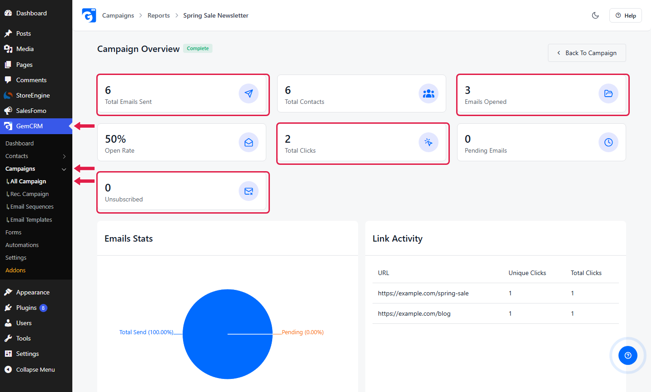
Task: Click the people icon in Total Contacts
Action: point(429,93)
